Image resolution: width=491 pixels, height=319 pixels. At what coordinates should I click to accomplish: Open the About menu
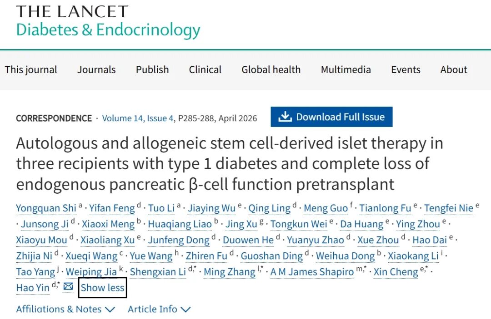click(x=454, y=70)
